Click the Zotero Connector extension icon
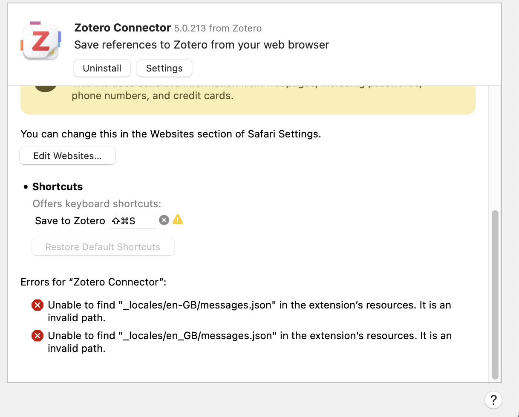Screen dimensions: 519x417 [x=41, y=41]
